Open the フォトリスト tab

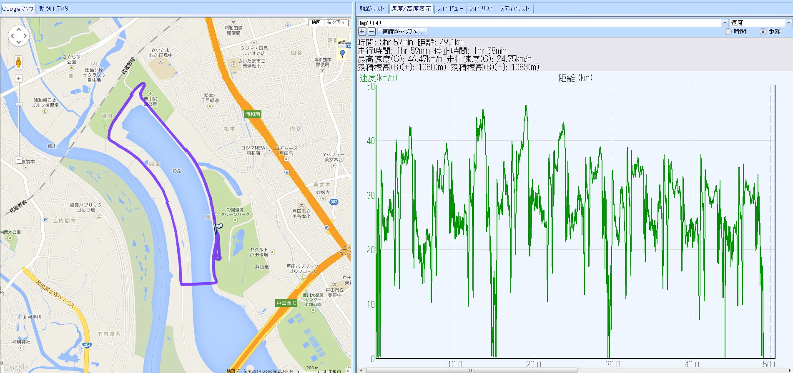click(481, 9)
